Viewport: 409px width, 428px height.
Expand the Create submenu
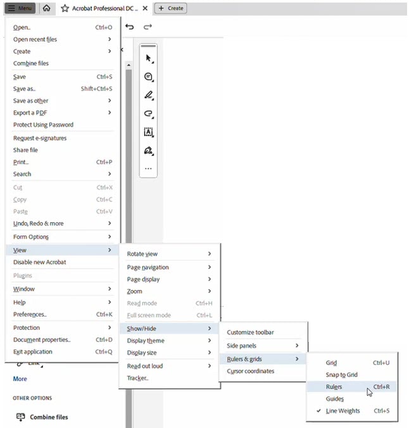click(63, 51)
